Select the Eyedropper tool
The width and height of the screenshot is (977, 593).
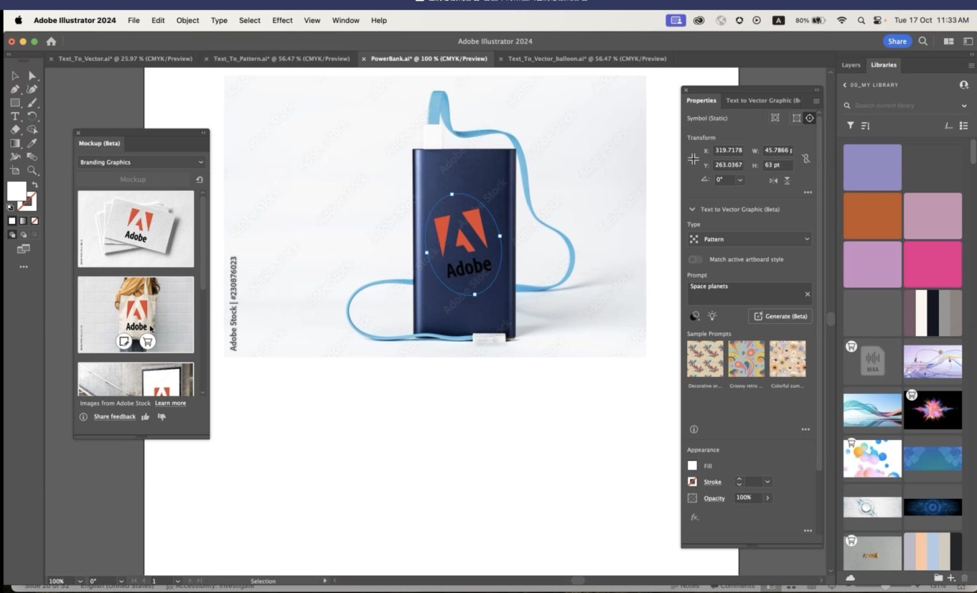(x=32, y=143)
